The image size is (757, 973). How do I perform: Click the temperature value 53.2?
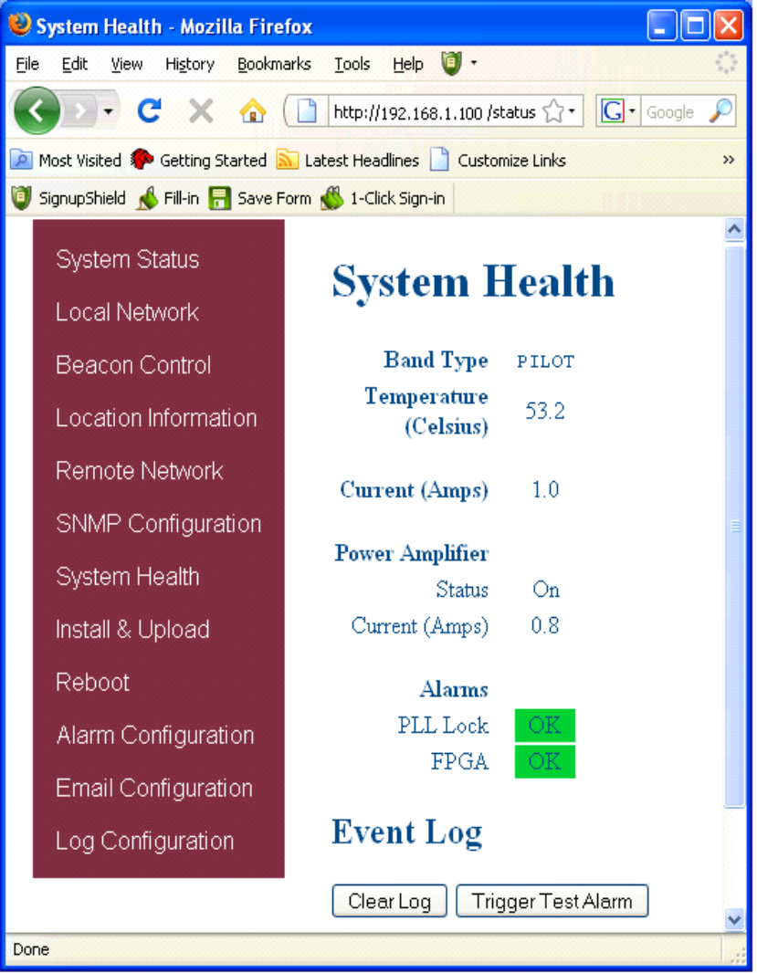coord(544,411)
